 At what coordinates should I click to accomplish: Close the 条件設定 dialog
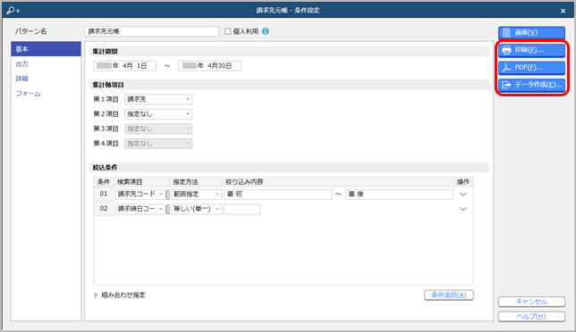click(563, 11)
